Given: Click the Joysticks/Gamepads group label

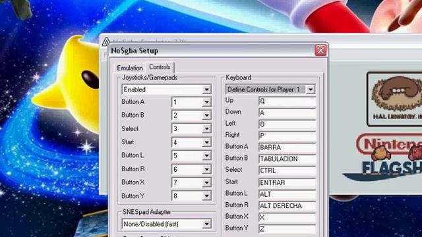Looking at the screenshot, I should 150,78.
